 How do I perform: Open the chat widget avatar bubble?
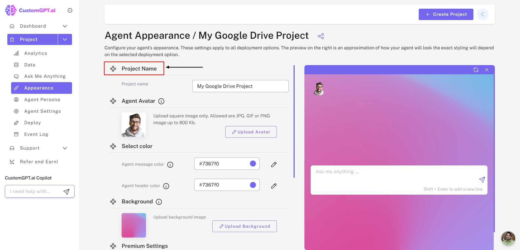click(508, 238)
